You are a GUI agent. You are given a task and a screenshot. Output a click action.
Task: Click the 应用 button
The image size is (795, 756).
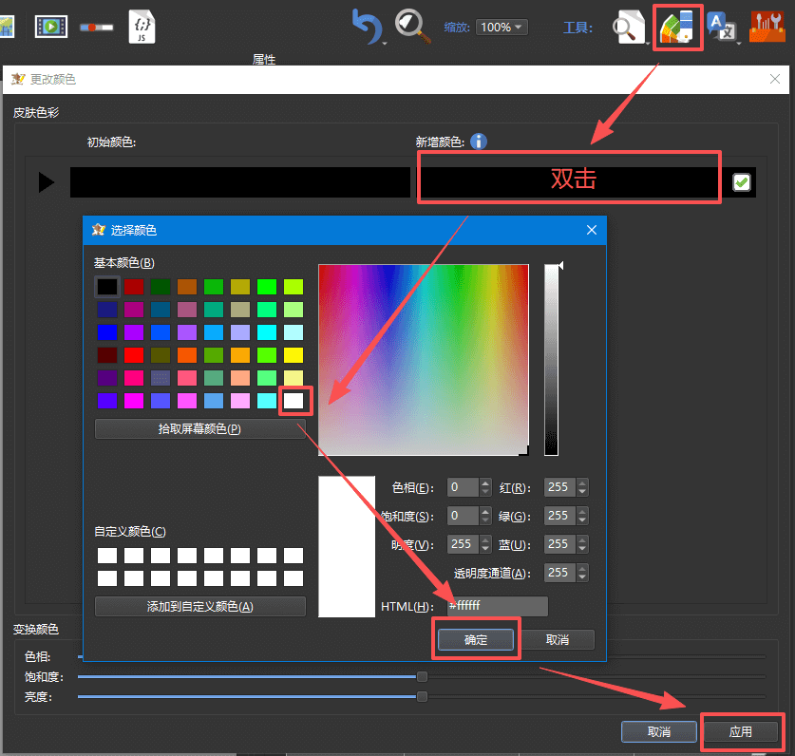pos(741,731)
